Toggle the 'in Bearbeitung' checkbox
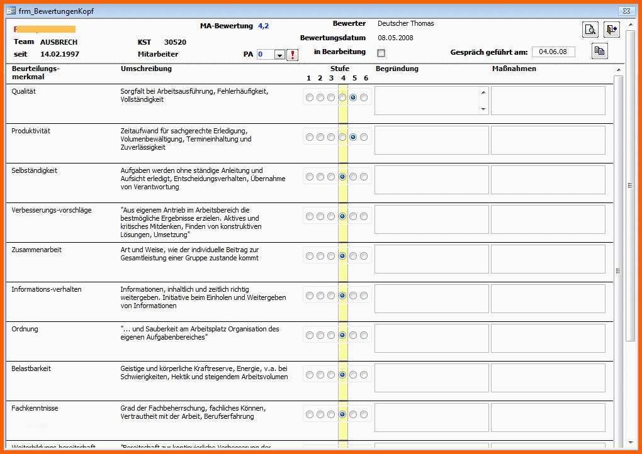The height and width of the screenshot is (454, 642). tap(381, 53)
